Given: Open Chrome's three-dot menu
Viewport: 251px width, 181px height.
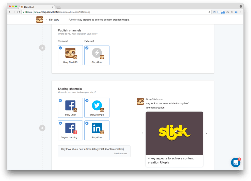Looking at the screenshot, I should coord(241,12).
